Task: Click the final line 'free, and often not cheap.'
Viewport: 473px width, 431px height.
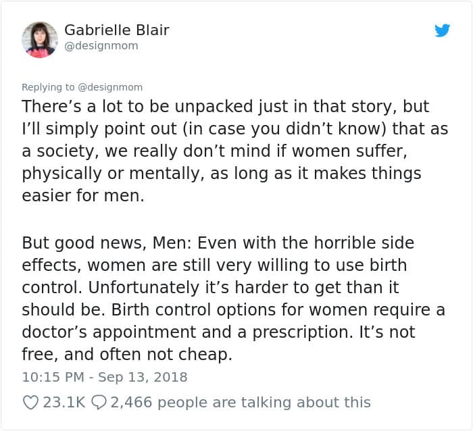Action: (x=127, y=355)
